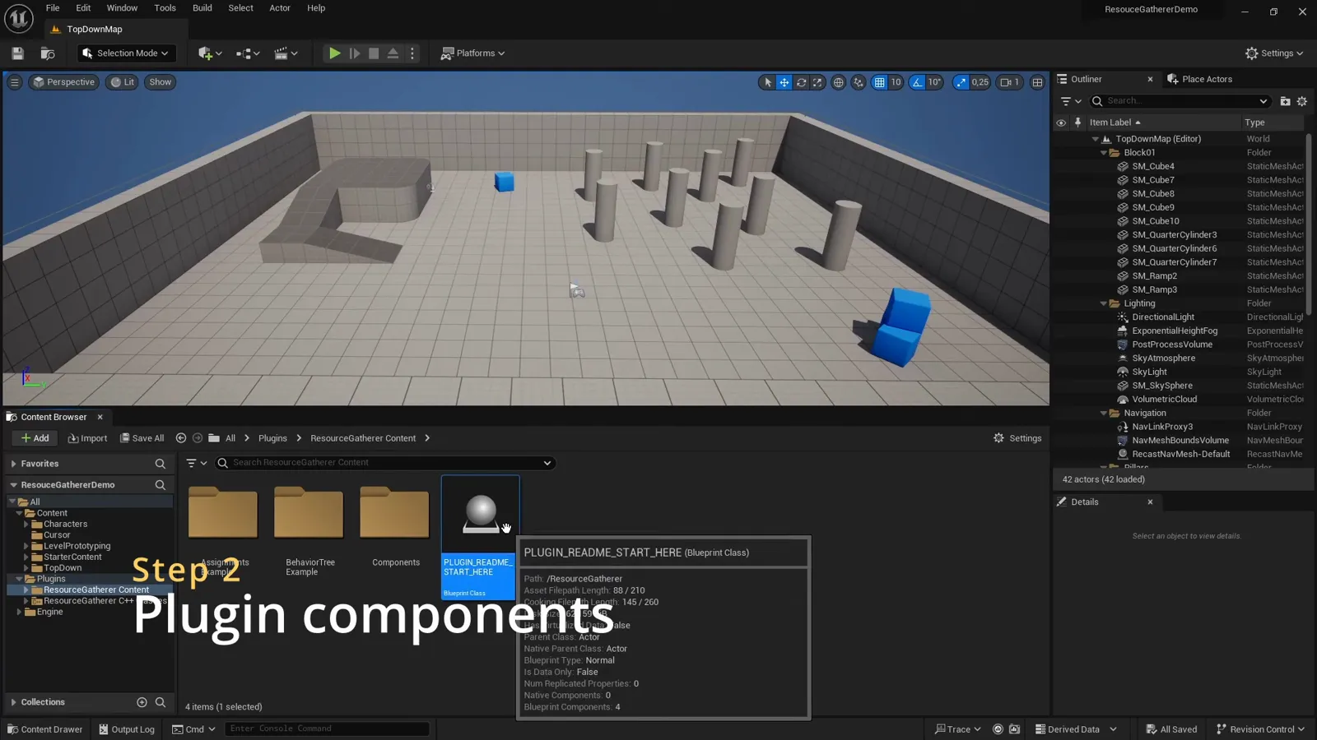Open the Platforms dropdown menu
The image size is (1317, 740).
[473, 53]
